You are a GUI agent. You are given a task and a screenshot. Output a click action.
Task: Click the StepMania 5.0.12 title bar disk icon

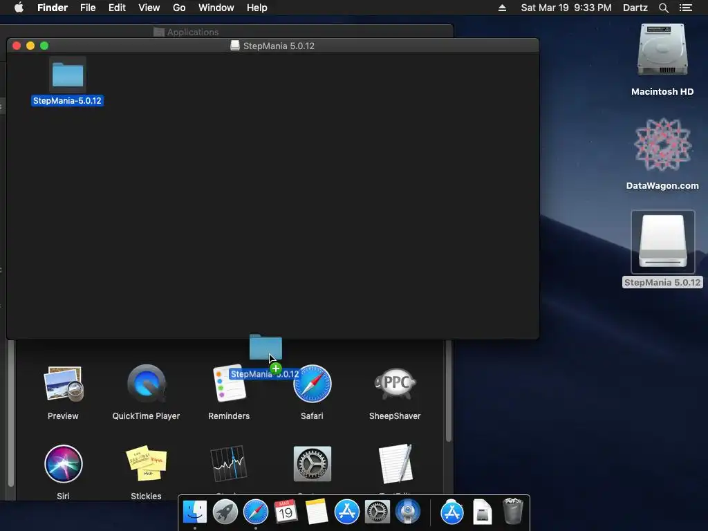pyautogui.click(x=235, y=46)
